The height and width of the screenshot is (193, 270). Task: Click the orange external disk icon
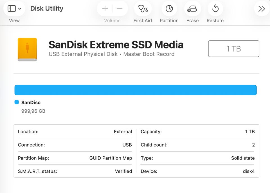[x=27, y=50]
